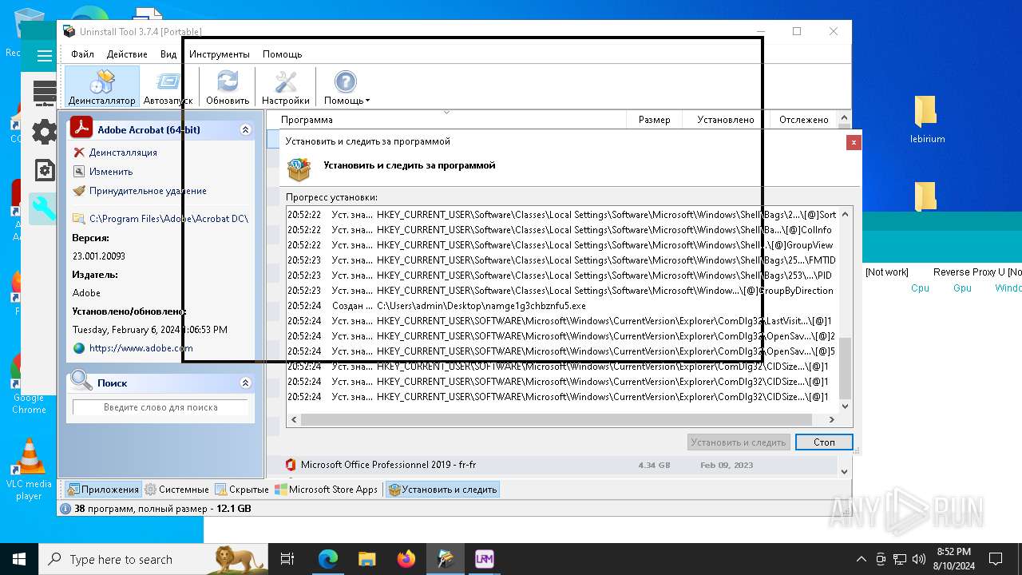Open File Explorer from taskbar
The image size is (1022, 575).
coord(366,559)
